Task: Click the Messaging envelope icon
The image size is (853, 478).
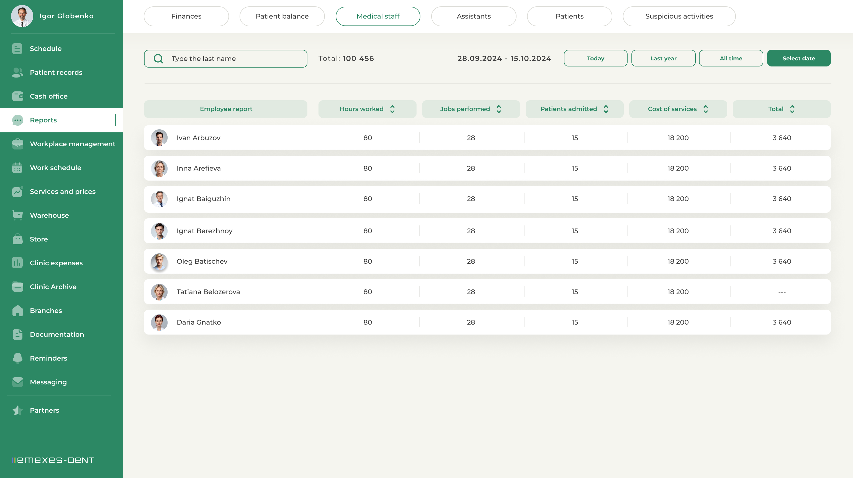Action: tap(17, 382)
